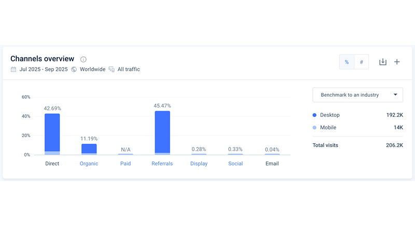Click the download icon
The width and height of the screenshot is (415, 226).
point(383,62)
